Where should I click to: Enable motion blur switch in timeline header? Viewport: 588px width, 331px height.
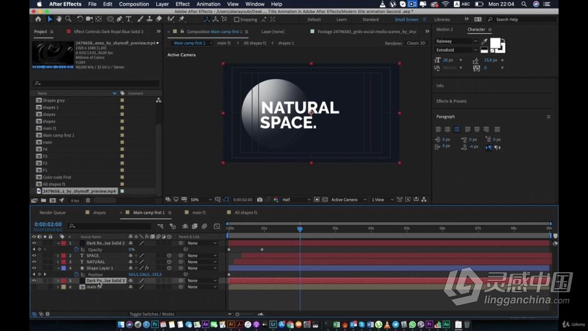coord(205,226)
